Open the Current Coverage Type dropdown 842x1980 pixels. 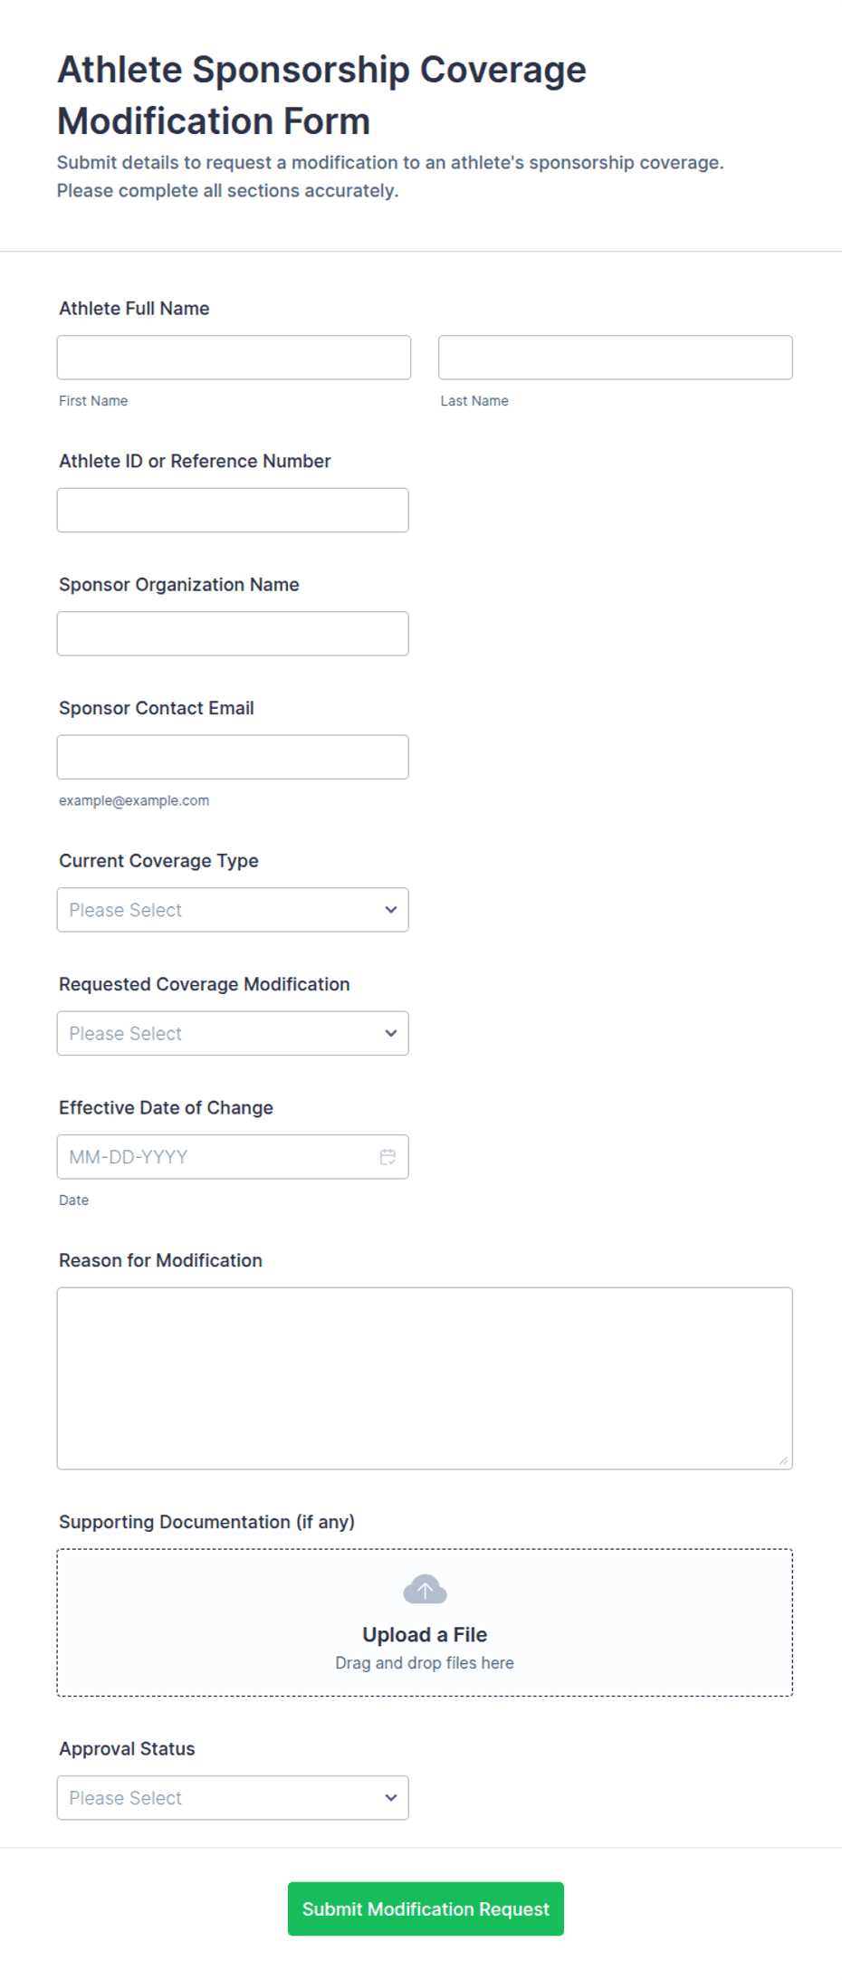[x=233, y=910]
